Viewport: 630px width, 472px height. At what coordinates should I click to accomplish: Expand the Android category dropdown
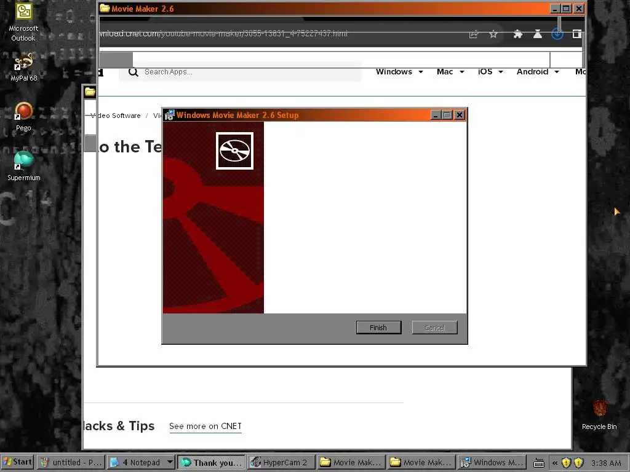(x=538, y=72)
